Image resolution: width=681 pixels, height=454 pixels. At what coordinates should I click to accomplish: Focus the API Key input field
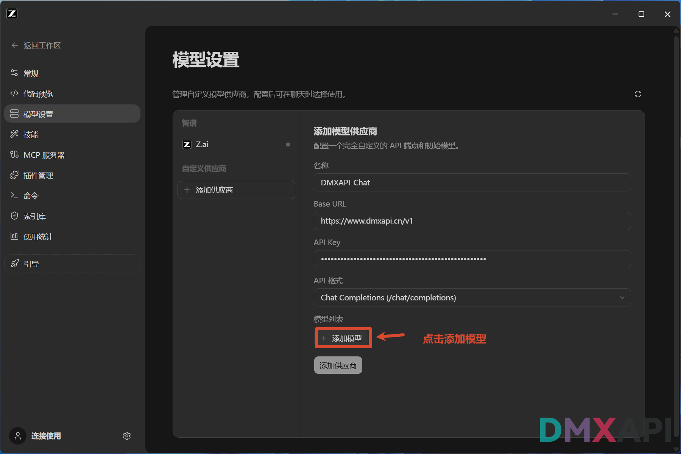472,259
